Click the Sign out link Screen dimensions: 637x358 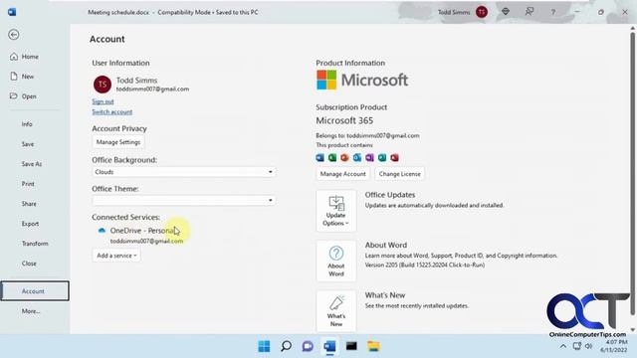point(103,101)
